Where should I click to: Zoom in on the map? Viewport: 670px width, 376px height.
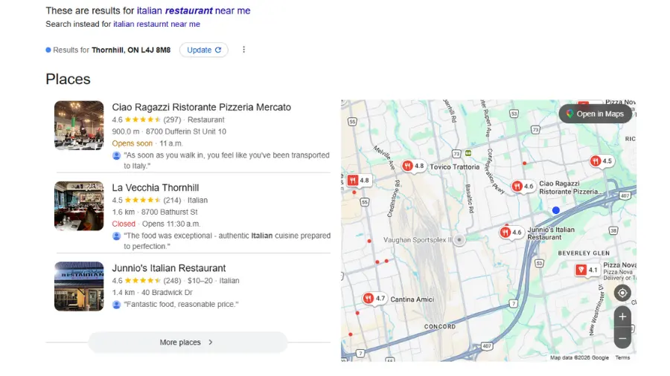(622, 317)
